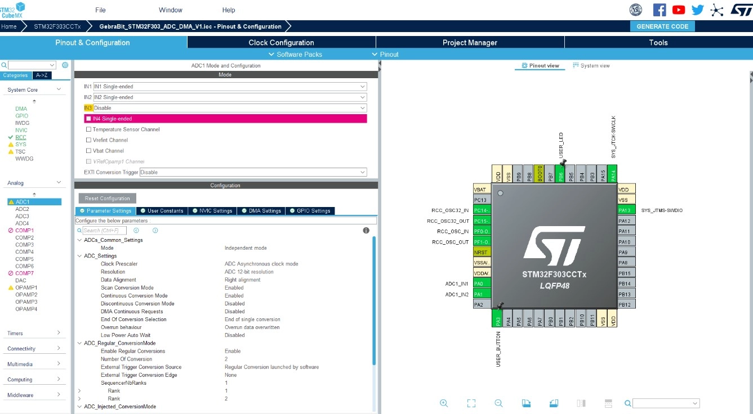Open the DMA Settings tab
The width and height of the screenshot is (753, 414).
point(261,211)
